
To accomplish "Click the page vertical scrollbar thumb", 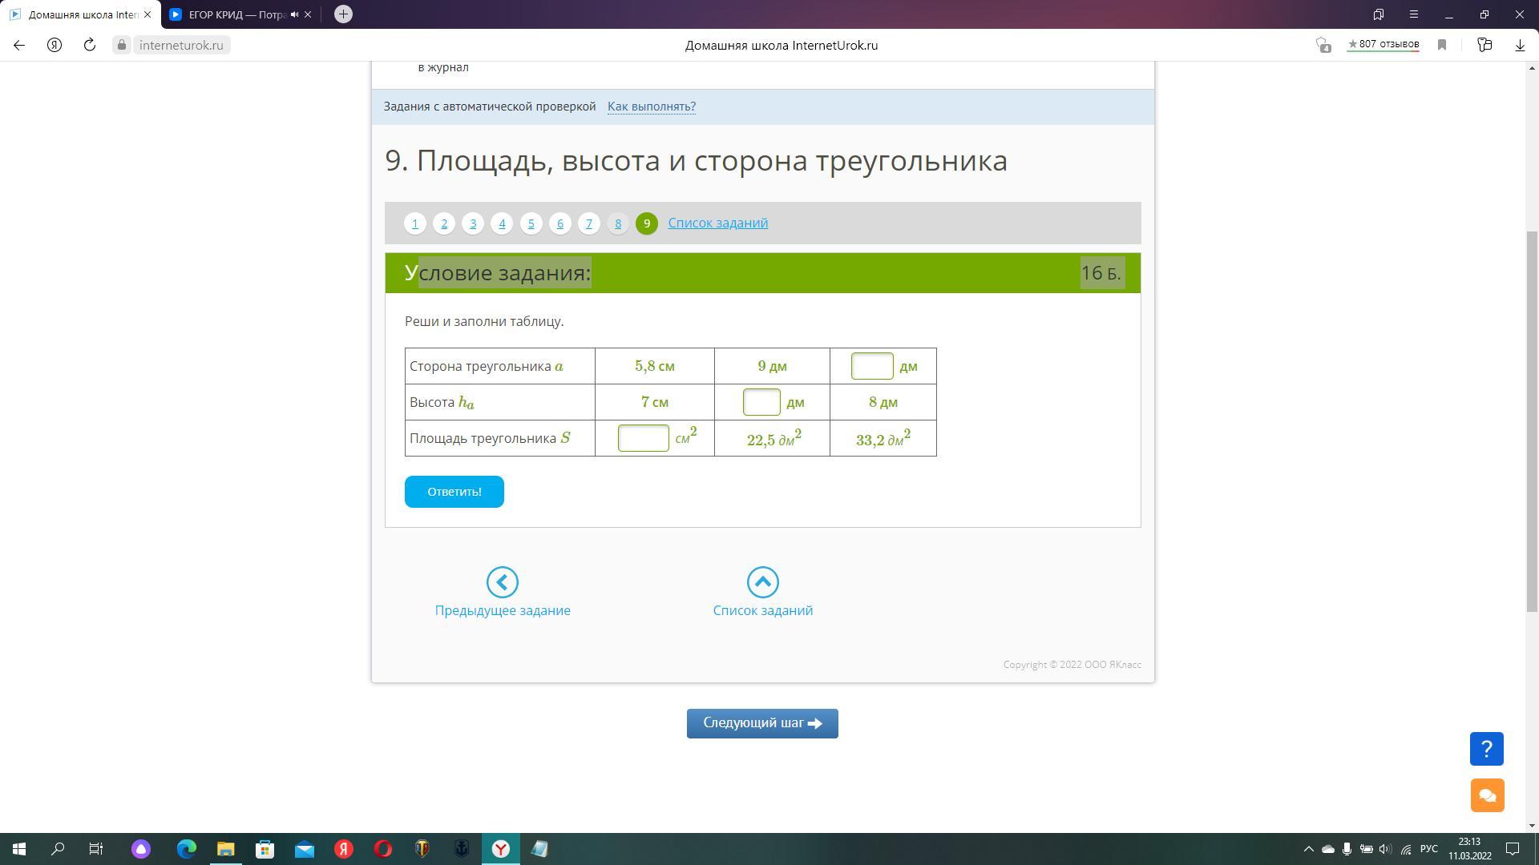I will coord(1532,420).
